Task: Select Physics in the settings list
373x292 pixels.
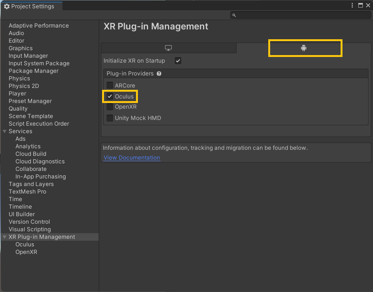Action: (19, 78)
